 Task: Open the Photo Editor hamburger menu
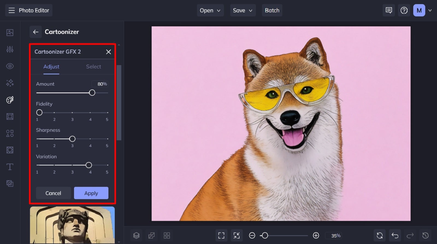pos(11,10)
